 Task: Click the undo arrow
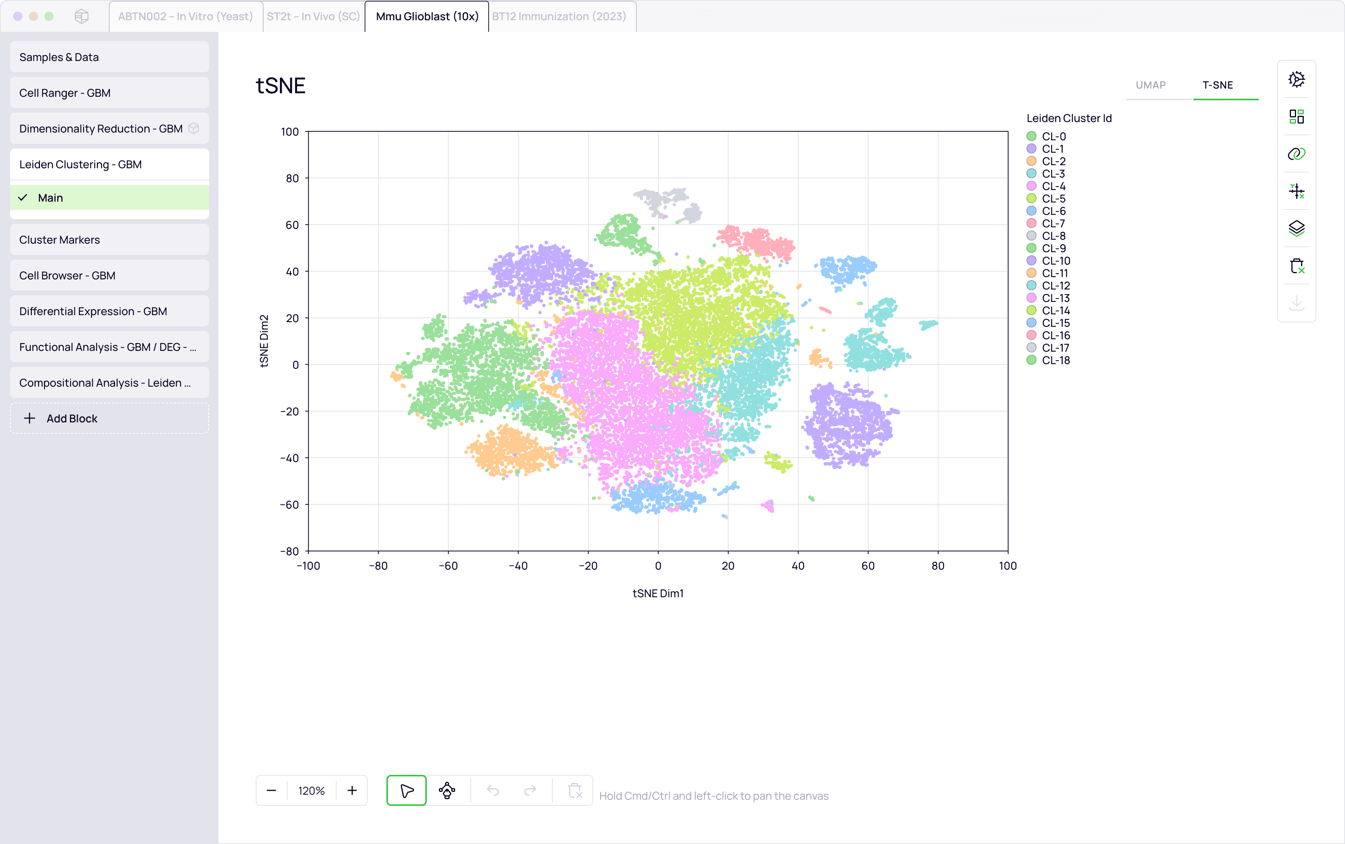tap(493, 790)
